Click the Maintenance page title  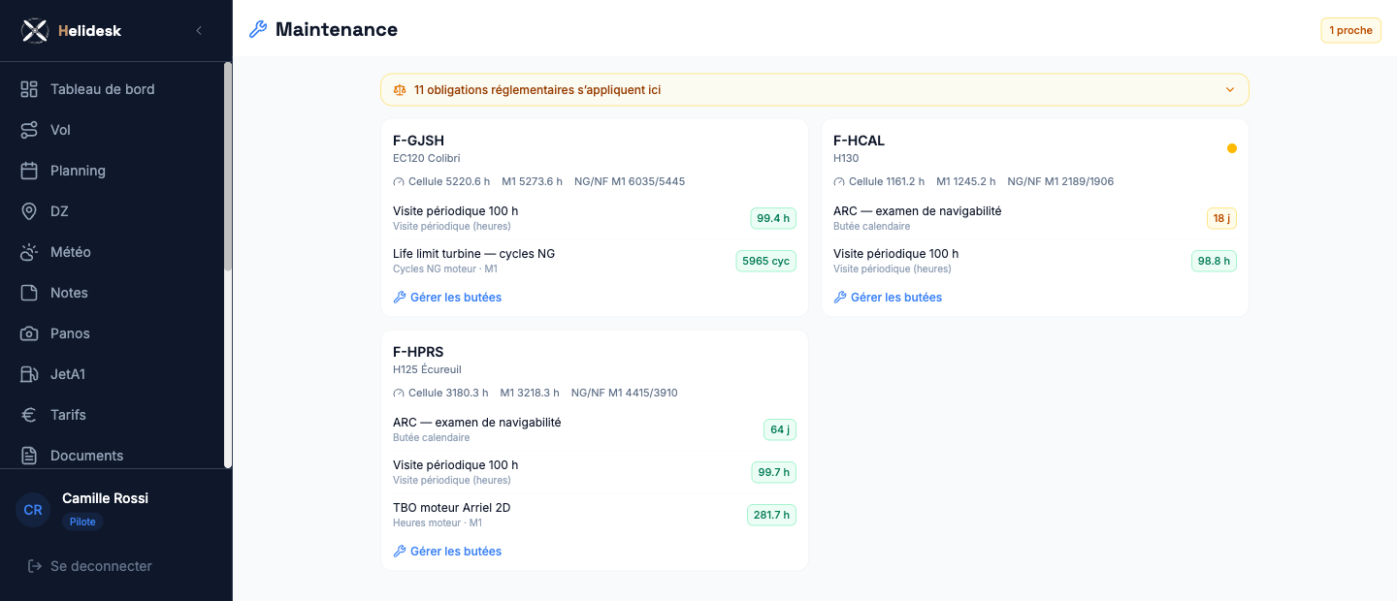click(337, 30)
